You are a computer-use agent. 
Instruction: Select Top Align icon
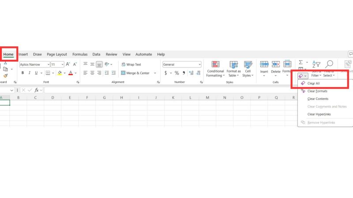[x=85, y=64]
